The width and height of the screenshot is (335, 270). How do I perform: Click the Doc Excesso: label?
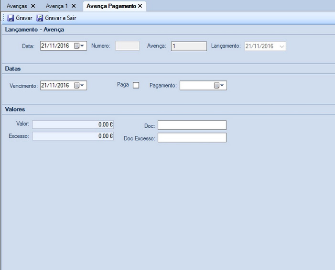(140, 138)
